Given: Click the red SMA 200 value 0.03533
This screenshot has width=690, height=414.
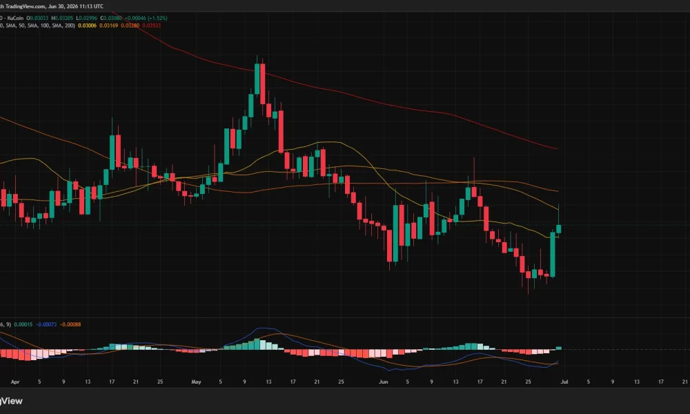Looking at the screenshot, I should [151, 26].
